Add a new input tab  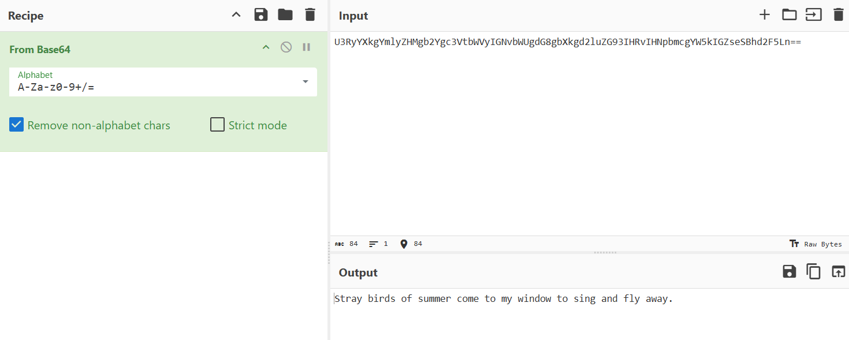click(765, 15)
